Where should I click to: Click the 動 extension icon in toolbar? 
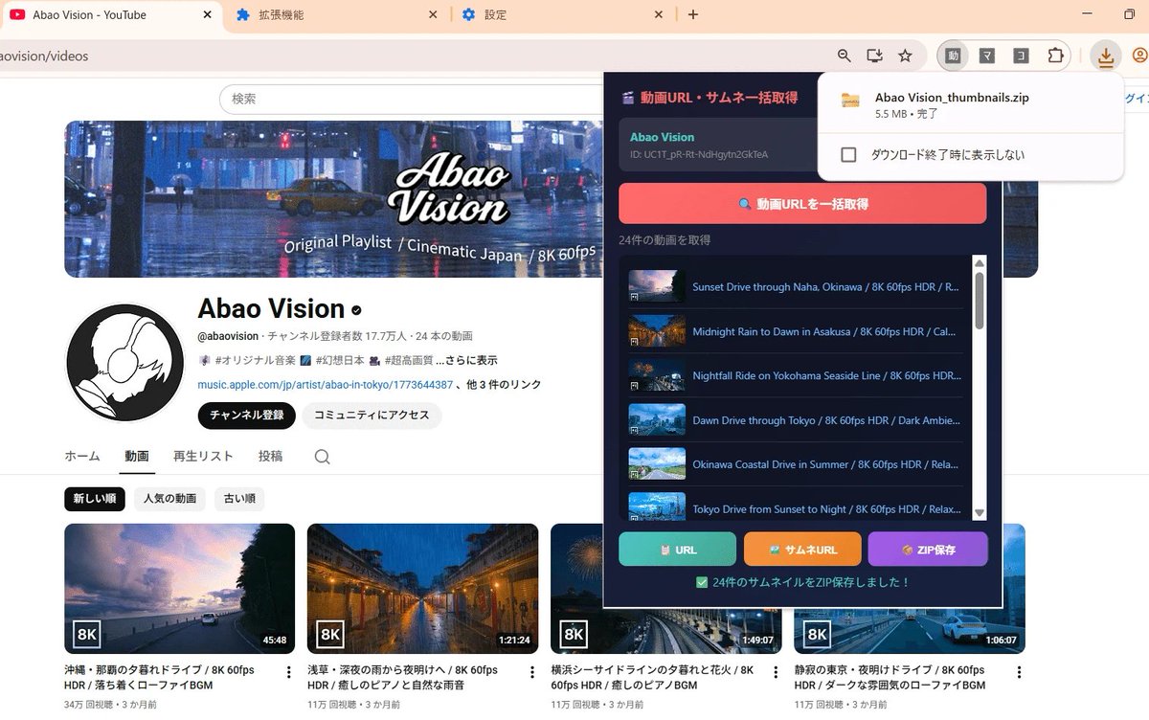click(953, 56)
